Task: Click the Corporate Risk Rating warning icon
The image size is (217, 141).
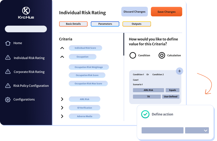Action: tap(8, 71)
